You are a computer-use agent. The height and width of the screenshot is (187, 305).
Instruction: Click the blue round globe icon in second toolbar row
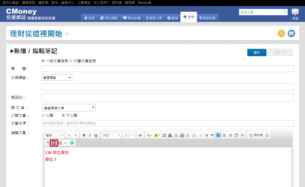[72, 143]
